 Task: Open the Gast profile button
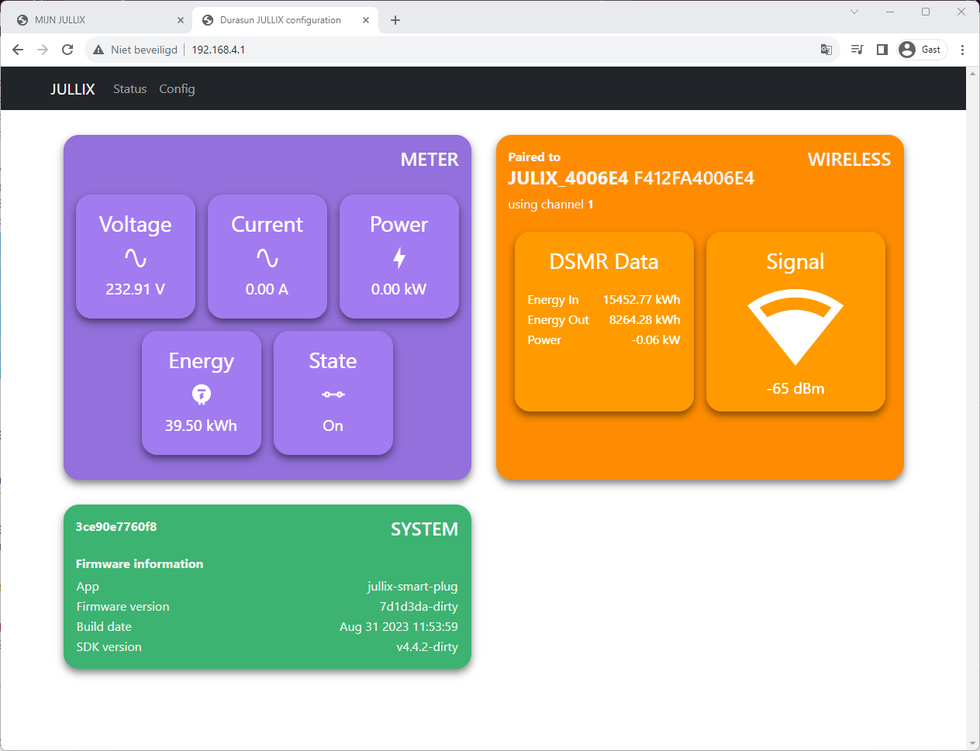[x=922, y=50]
